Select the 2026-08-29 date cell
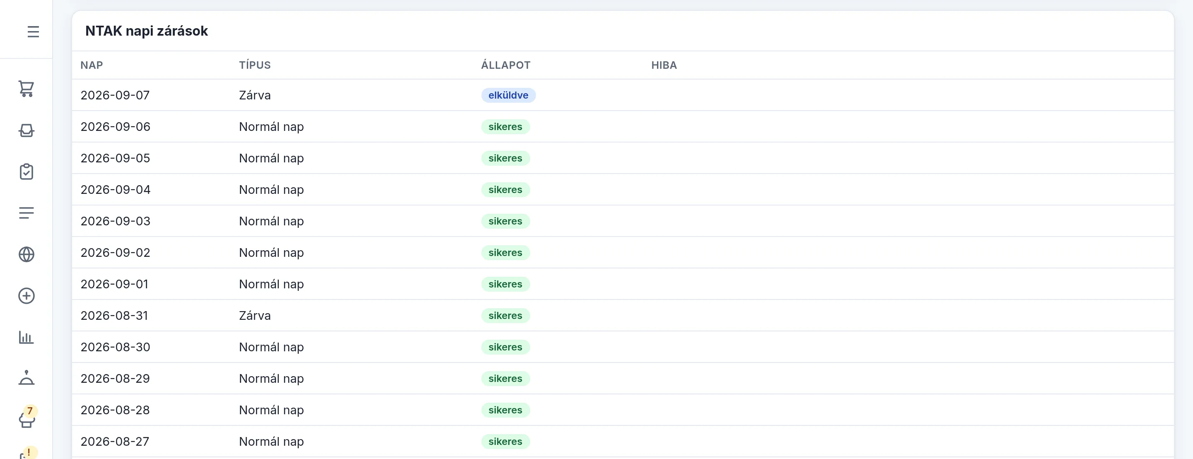This screenshot has width=1193, height=459. click(x=115, y=378)
